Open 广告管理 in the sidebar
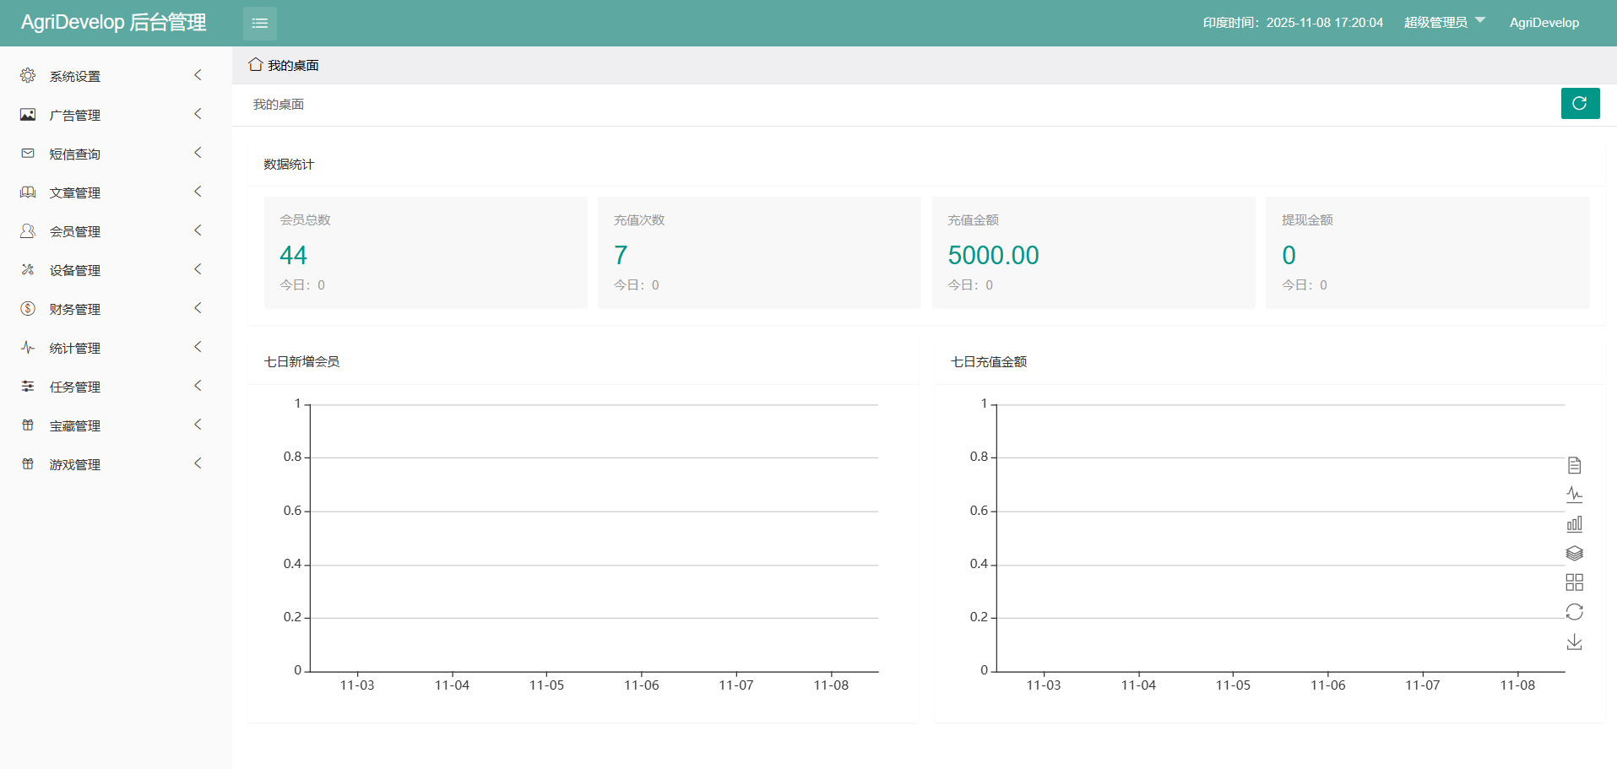Viewport: 1617px width, 769px height. point(75,115)
